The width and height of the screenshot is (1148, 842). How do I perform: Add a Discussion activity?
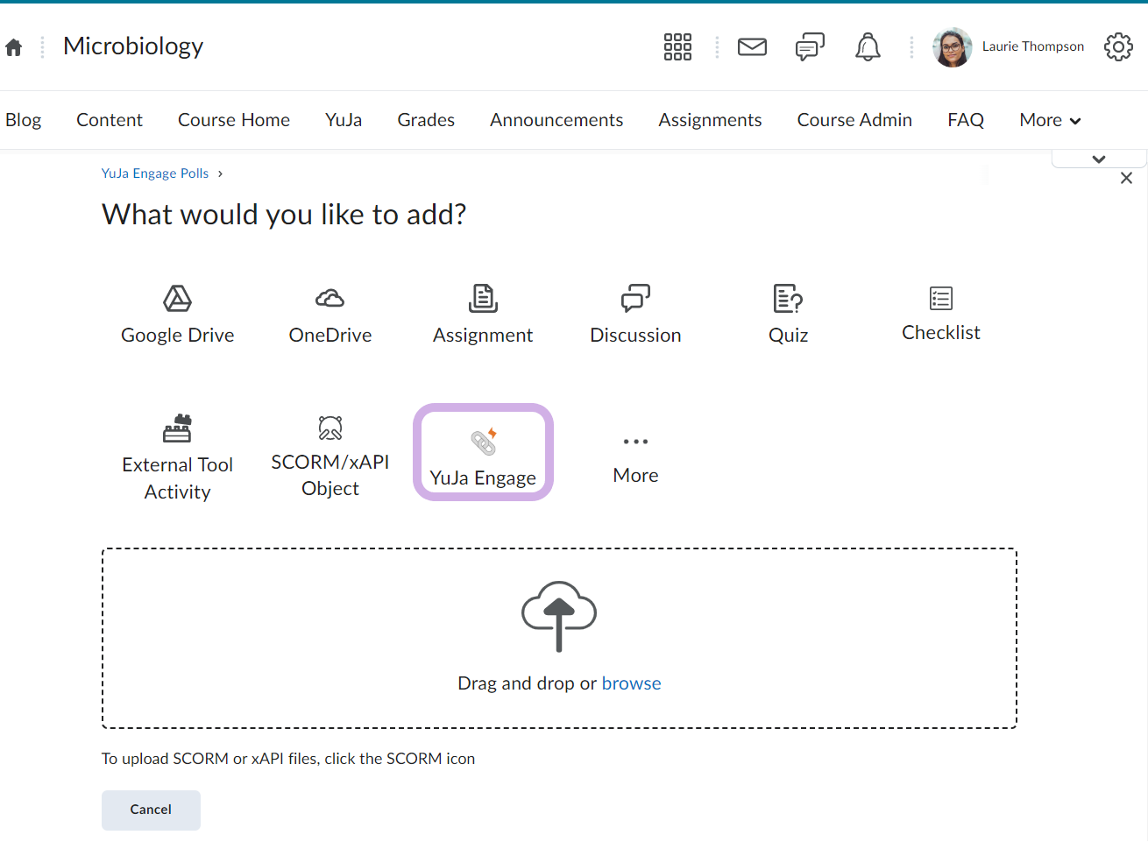point(635,315)
